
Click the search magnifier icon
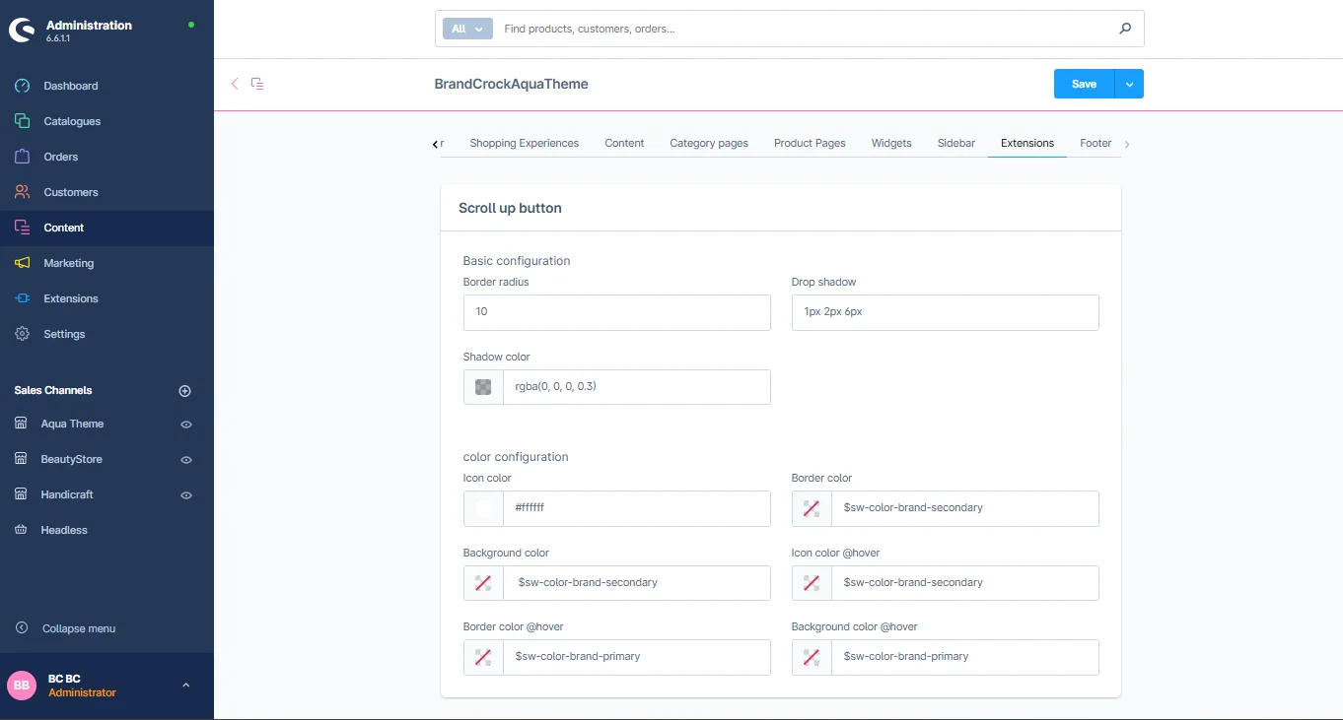[x=1125, y=29]
